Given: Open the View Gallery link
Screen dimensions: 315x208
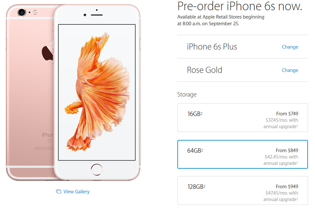Looking at the screenshot, I should pos(77,192).
